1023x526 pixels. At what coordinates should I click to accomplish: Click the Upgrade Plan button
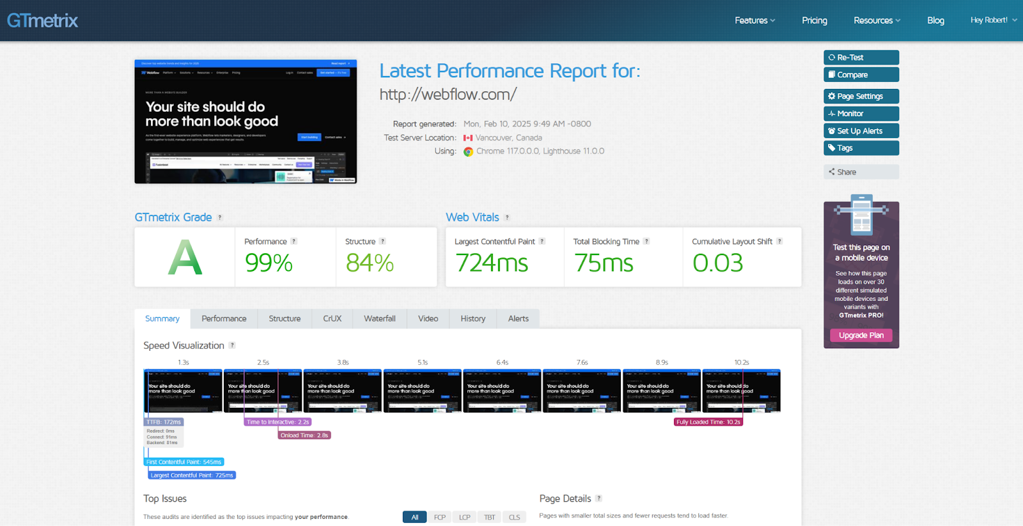point(861,336)
